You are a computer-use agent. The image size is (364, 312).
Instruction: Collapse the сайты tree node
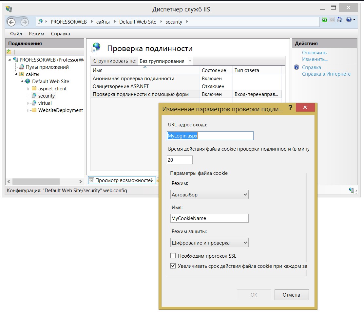[x=16, y=74]
